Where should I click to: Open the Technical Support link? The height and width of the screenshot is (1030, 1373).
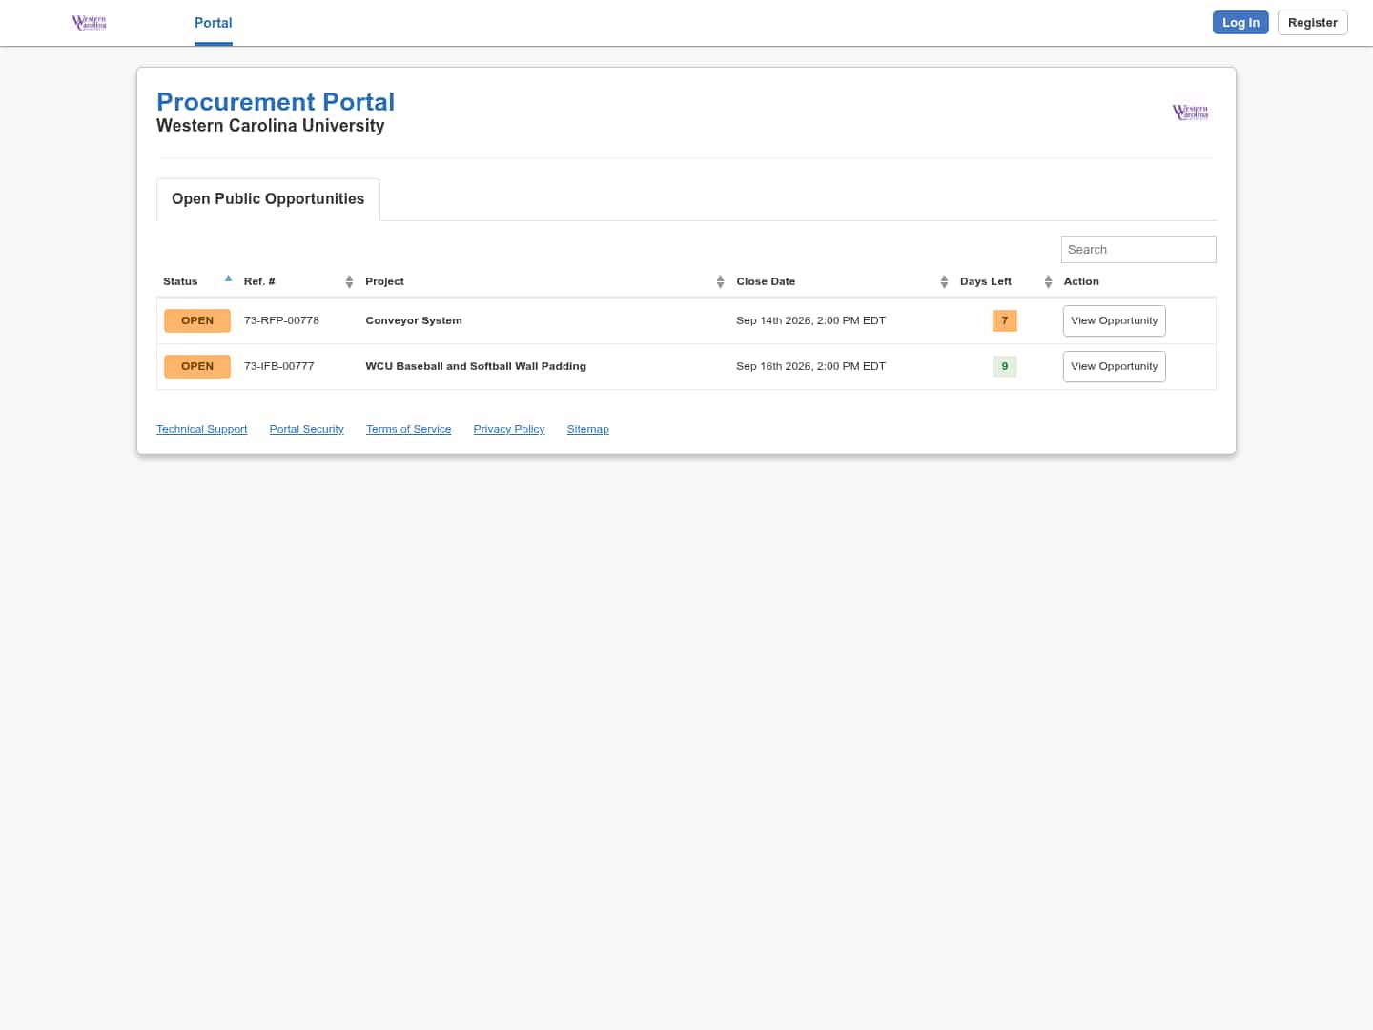click(x=202, y=430)
